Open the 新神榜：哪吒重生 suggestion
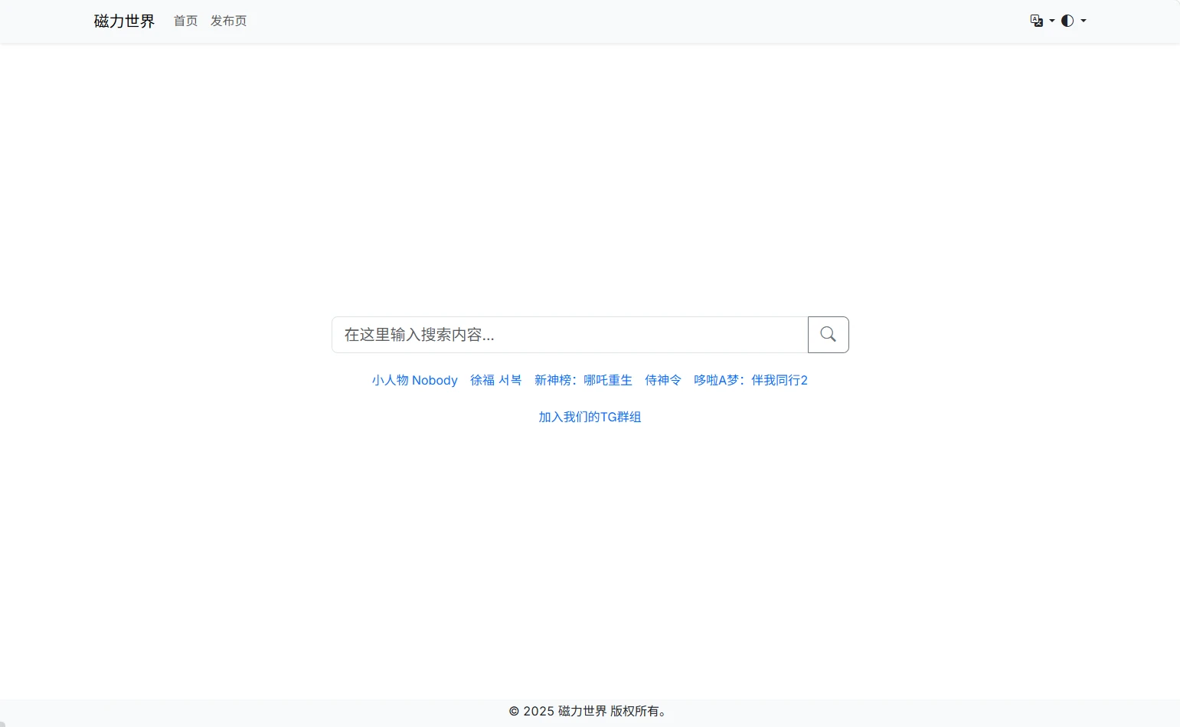This screenshot has height=727, width=1180. (583, 380)
